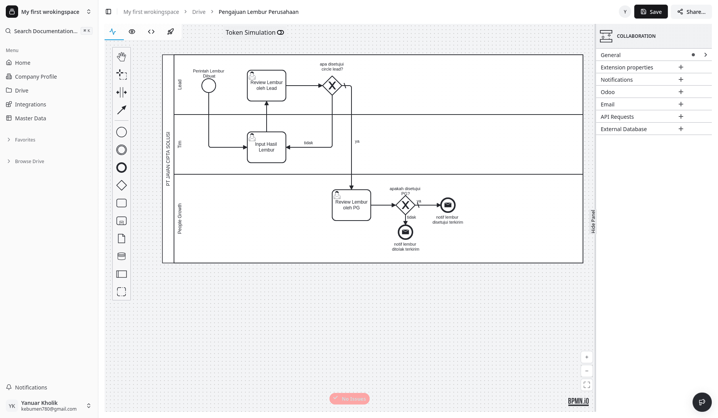The height and width of the screenshot is (418, 718).
Task: Click the Review Lembur oleh PG task
Action: [x=351, y=205]
